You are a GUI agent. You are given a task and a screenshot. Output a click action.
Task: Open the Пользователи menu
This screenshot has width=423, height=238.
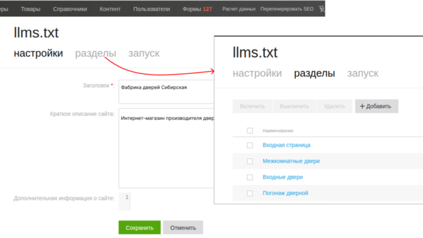(x=151, y=9)
